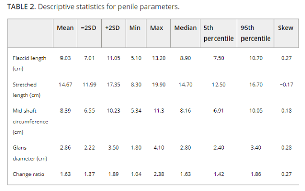Viewport: 305px width, 191px height.
Task: Select the flaccid length max value 13.20
Action: pos(159,58)
